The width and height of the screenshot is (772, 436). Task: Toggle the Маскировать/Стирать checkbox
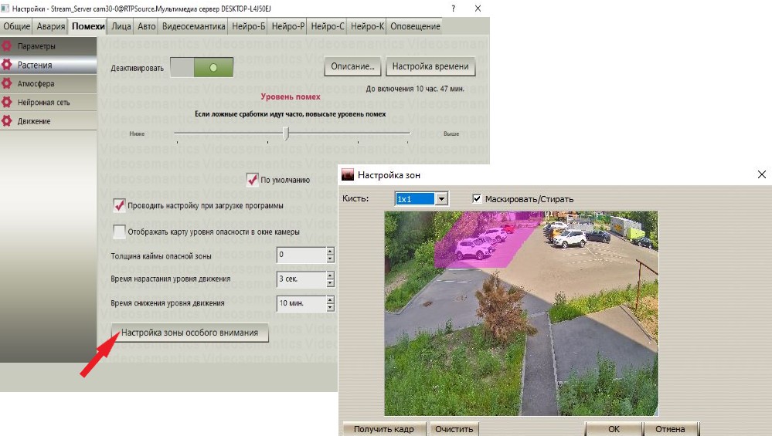point(477,198)
